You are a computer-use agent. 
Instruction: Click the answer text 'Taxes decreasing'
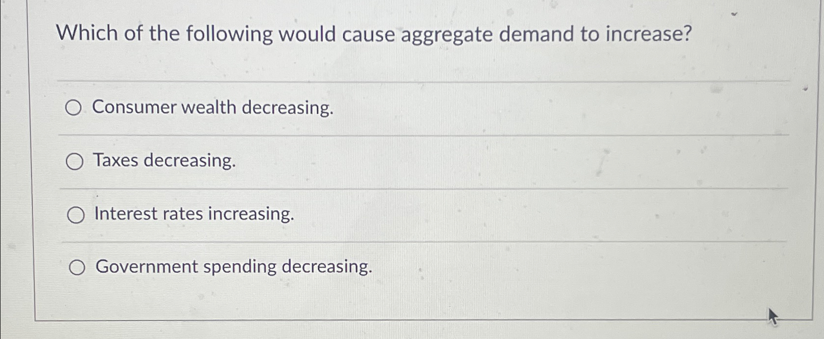pyautogui.click(x=165, y=161)
